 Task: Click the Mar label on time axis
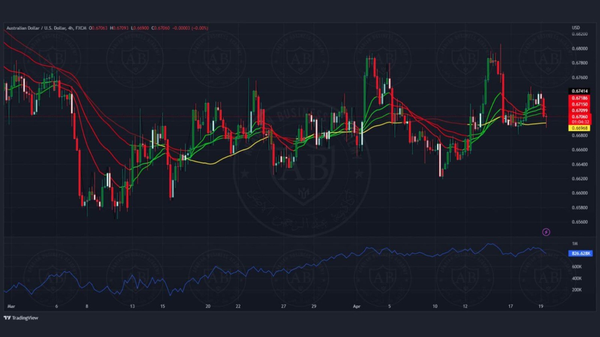tap(11, 306)
